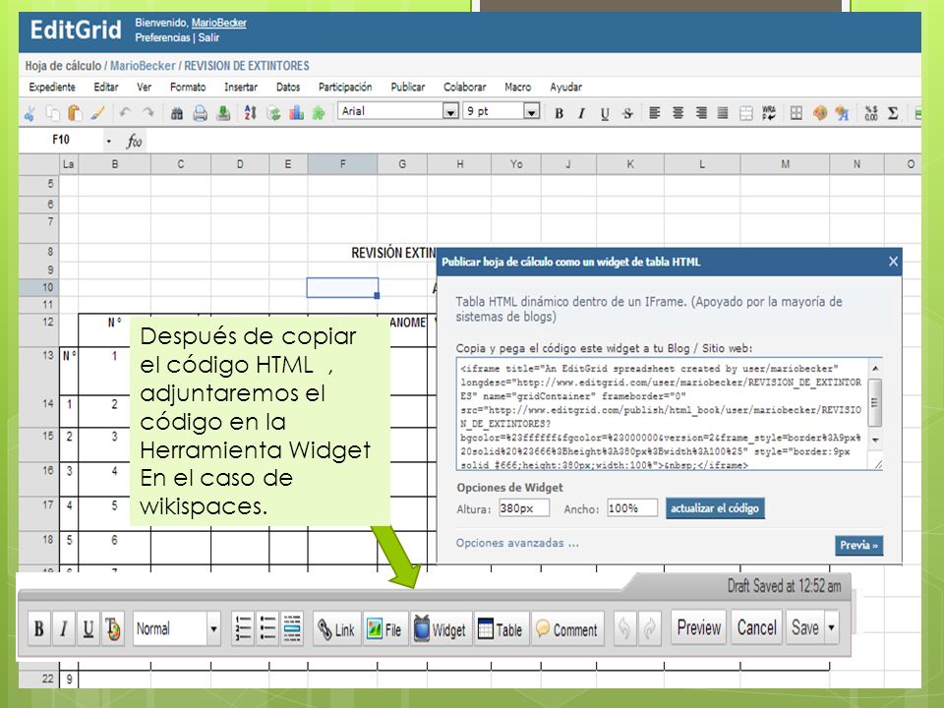Click actualizar el código button
Screen dimensions: 944x708
(715, 508)
